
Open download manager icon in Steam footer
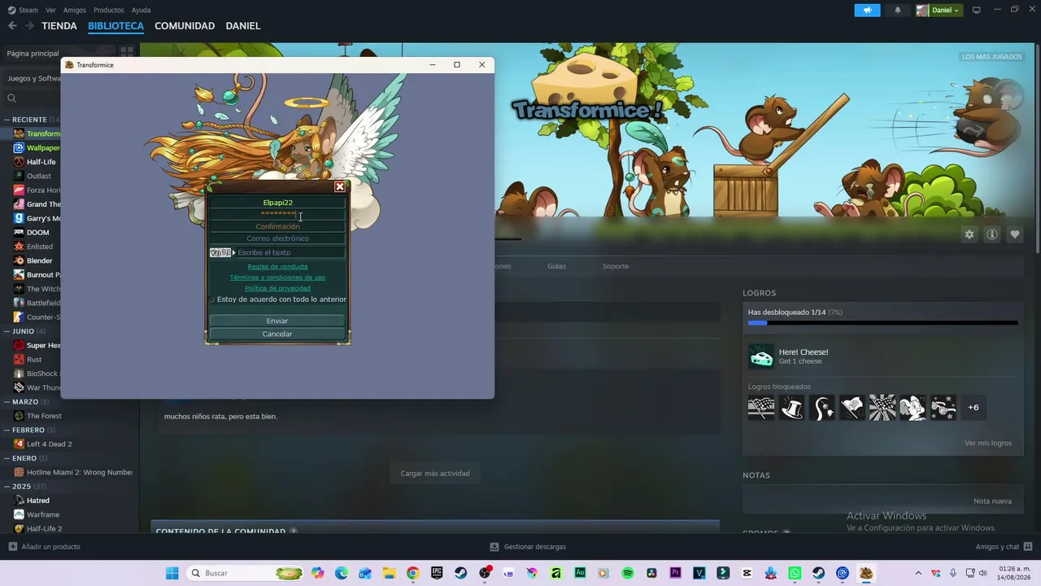tap(494, 547)
